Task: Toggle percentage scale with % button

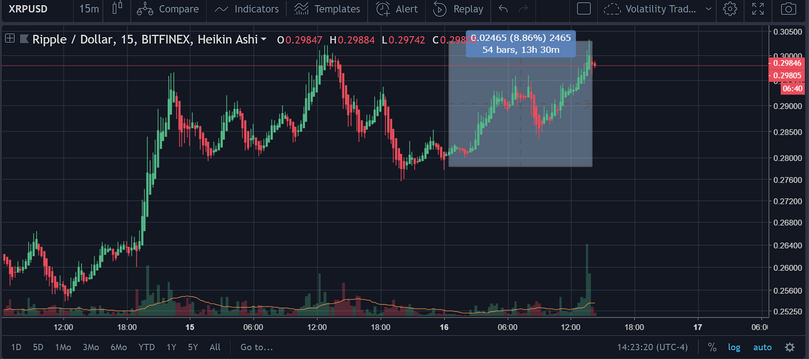Action: [x=712, y=347]
